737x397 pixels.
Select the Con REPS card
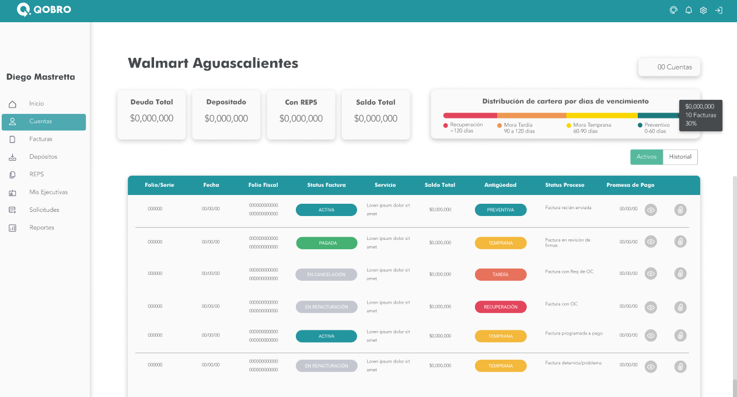(301, 114)
